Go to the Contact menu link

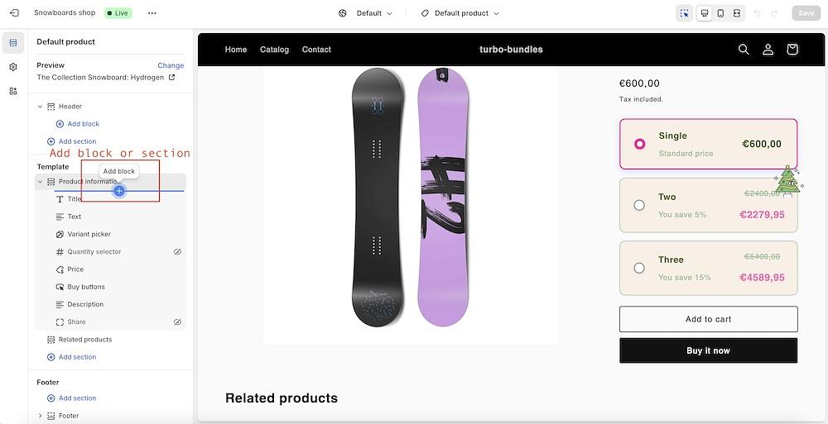[316, 50]
